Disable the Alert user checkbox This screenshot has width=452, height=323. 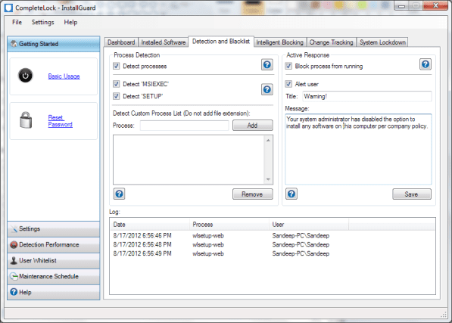(288, 84)
